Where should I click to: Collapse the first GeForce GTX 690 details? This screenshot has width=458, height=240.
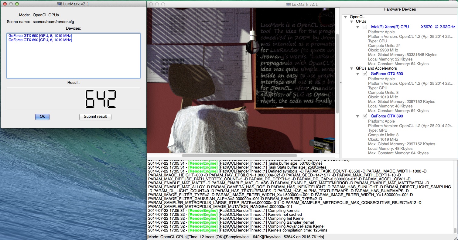pyautogui.click(x=358, y=74)
